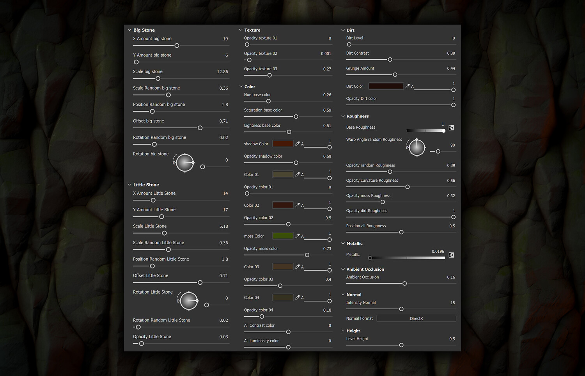This screenshot has height=376, width=585.
Task: Click the Opacity texture 02 value 0.001
Action: click(x=326, y=53)
